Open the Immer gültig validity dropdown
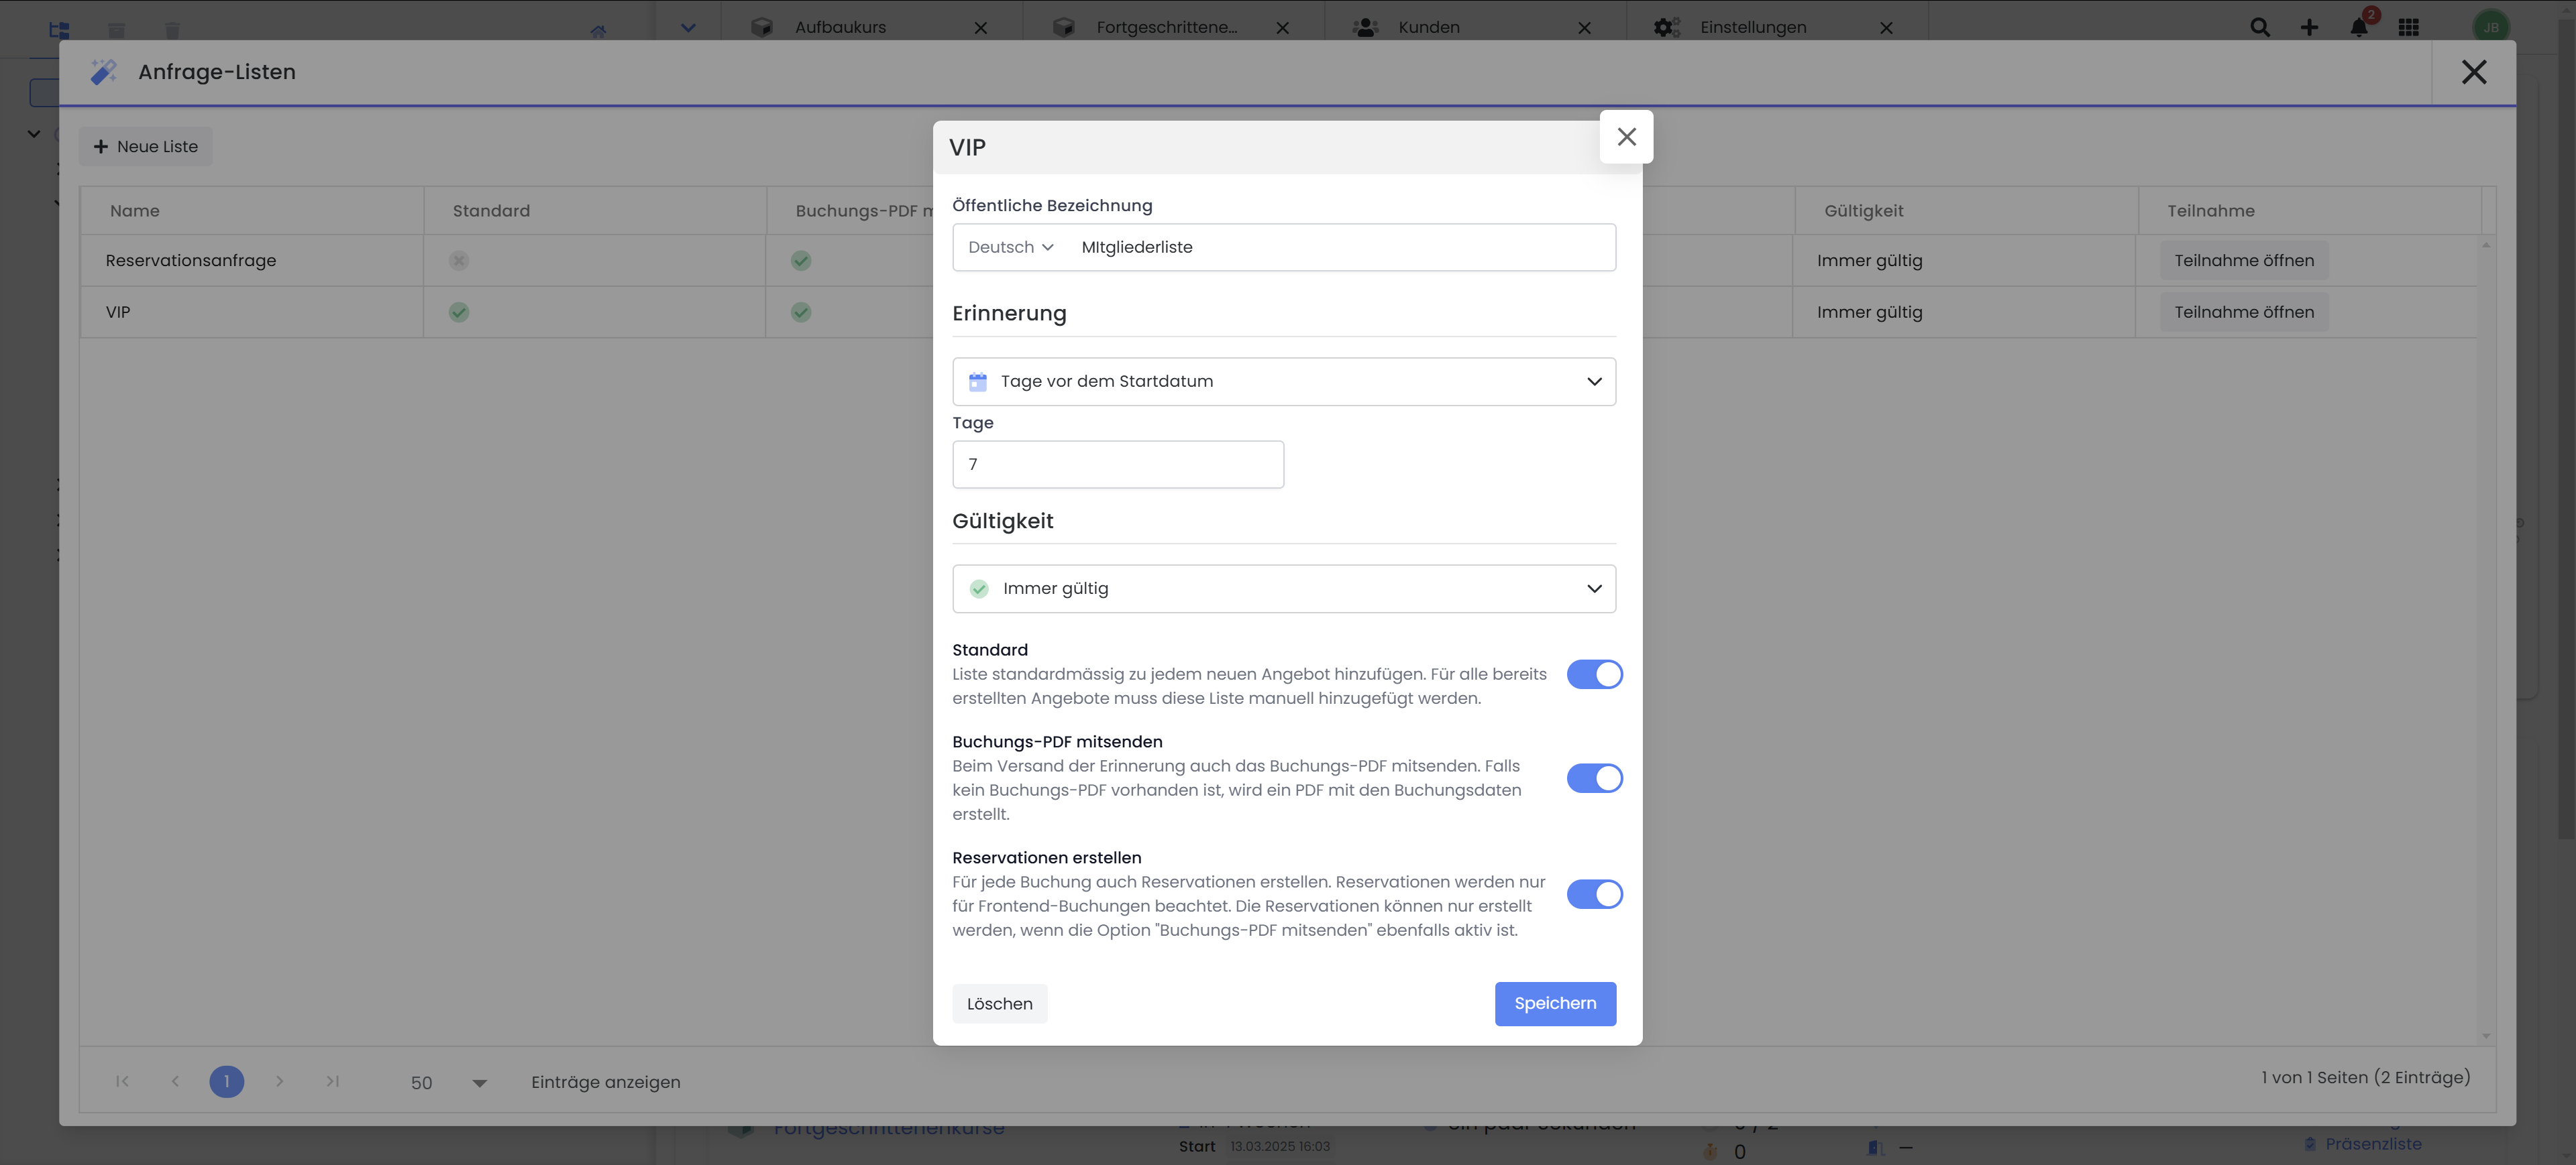Screen dimensions: 2576x1165 (1284, 589)
